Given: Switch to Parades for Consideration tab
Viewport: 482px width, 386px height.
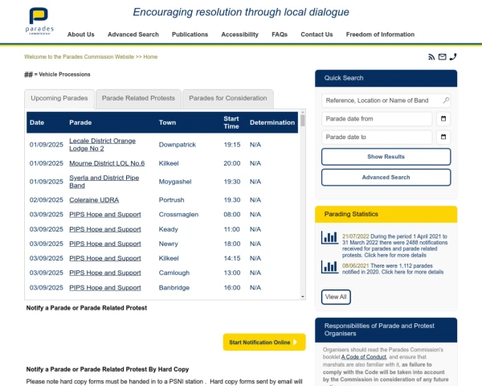Looking at the screenshot, I should coord(228,98).
